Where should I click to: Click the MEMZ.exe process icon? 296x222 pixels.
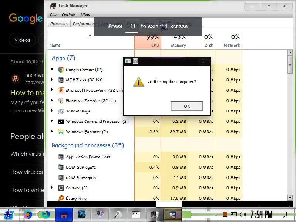[61, 80]
